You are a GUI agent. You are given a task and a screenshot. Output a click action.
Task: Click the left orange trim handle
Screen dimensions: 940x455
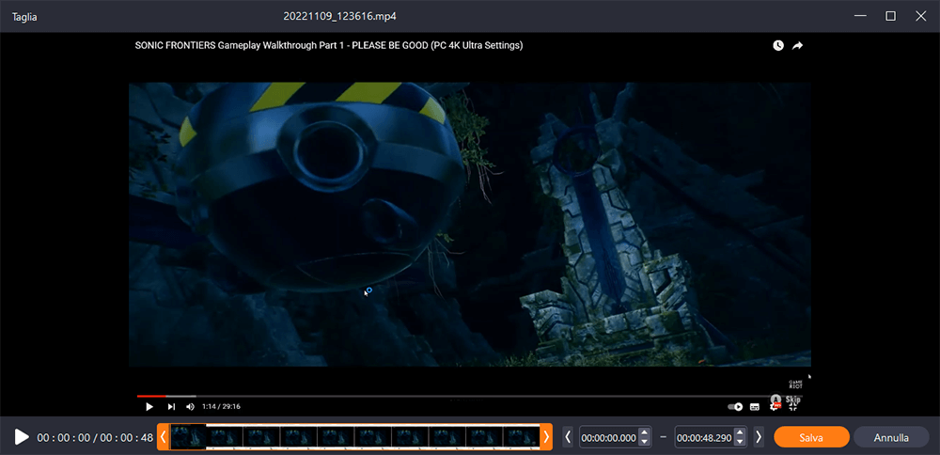click(x=164, y=437)
